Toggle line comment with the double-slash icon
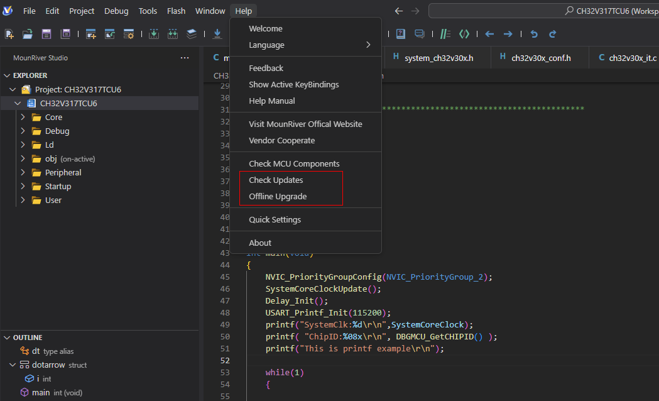 445,34
